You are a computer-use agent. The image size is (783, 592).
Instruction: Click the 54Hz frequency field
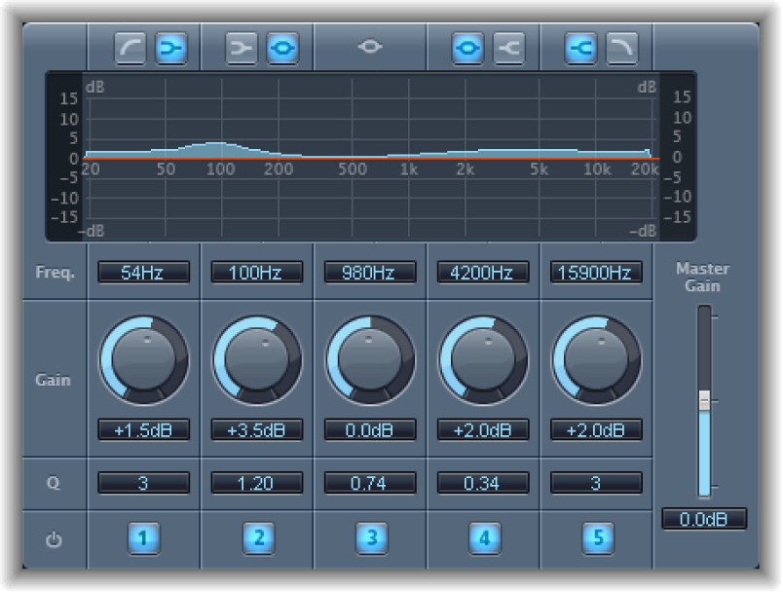[143, 273]
